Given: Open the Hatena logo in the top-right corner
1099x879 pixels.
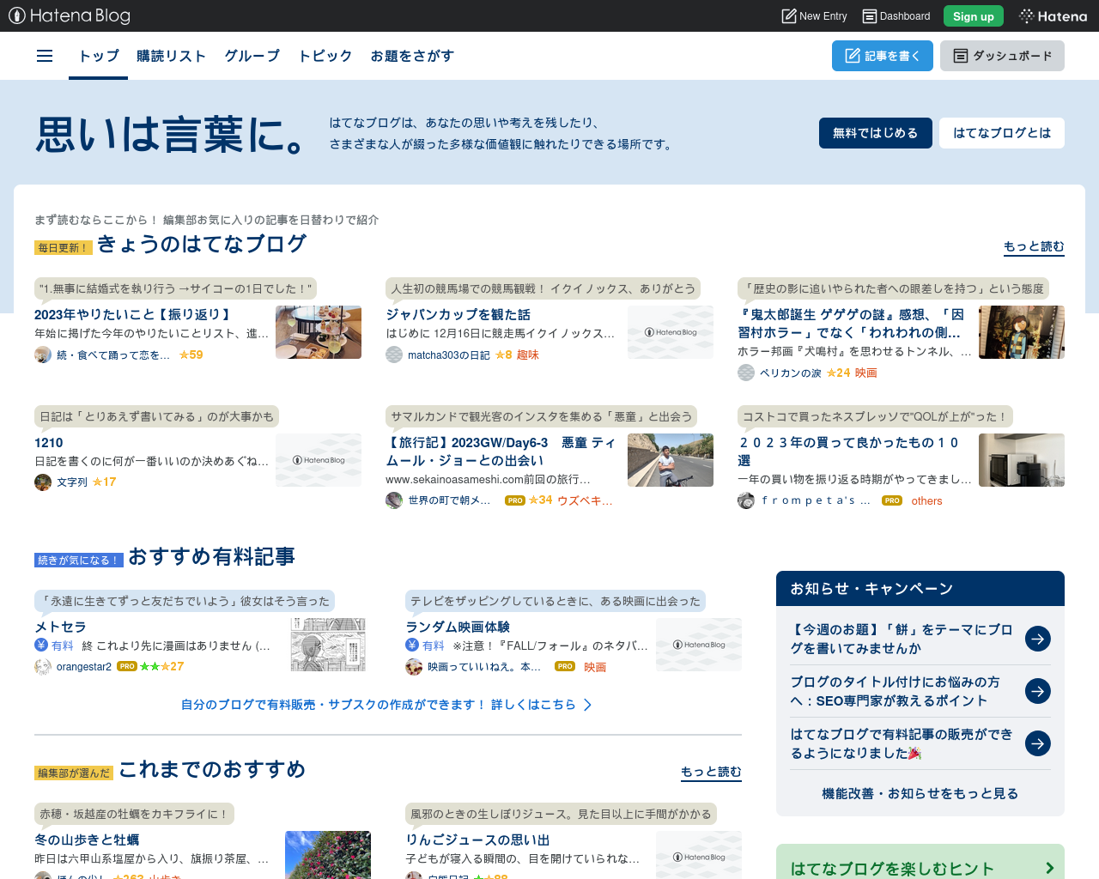Looking at the screenshot, I should (1053, 15).
